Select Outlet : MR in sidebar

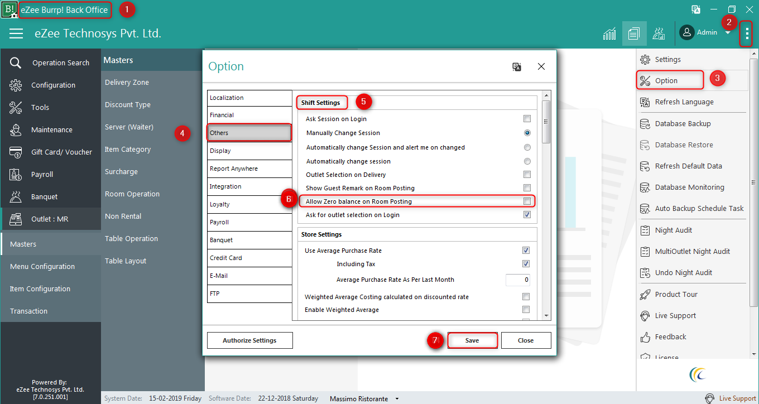[51, 219]
